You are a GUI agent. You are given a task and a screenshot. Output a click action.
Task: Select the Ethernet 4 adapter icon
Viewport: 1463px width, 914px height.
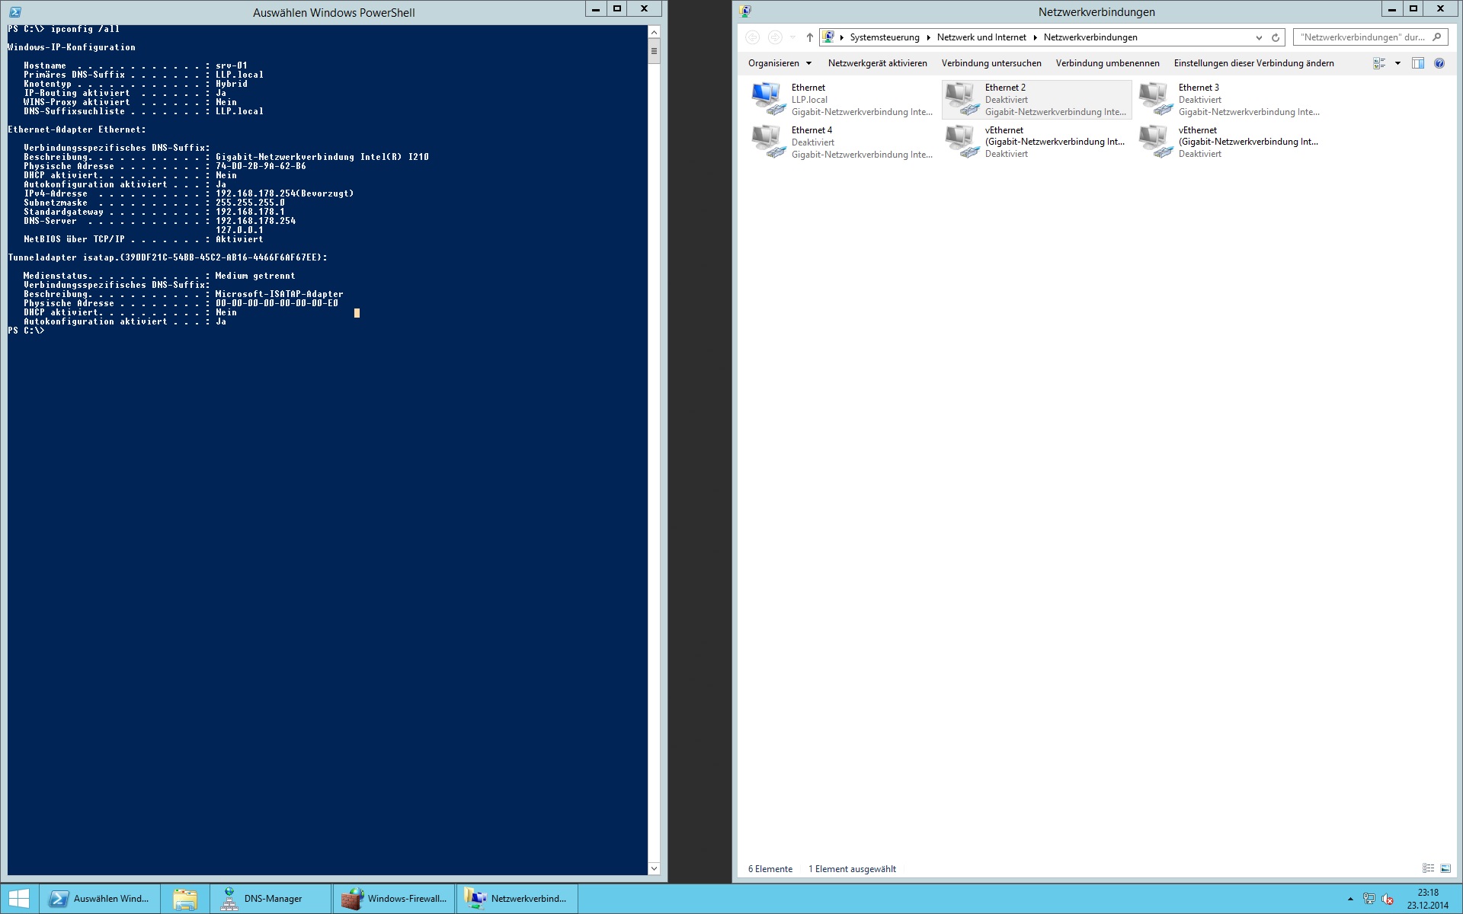click(x=767, y=142)
